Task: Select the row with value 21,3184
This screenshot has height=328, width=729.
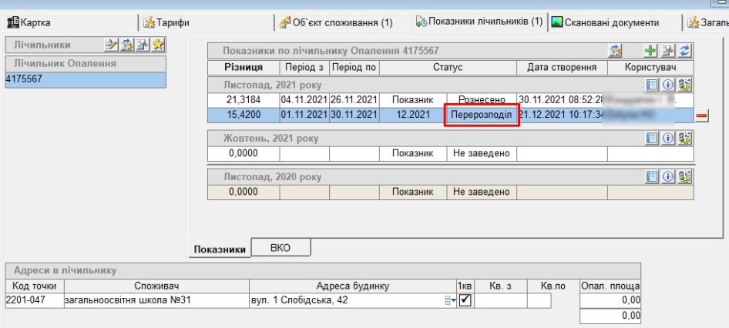Action: click(x=244, y=99)
